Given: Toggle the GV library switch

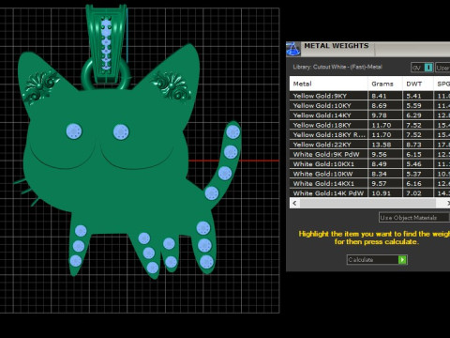Looking at the screenshot, I should [422, 68].
